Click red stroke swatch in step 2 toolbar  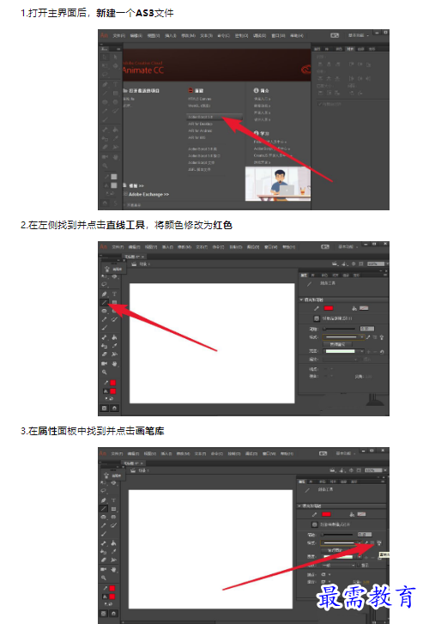coord(113,383)
